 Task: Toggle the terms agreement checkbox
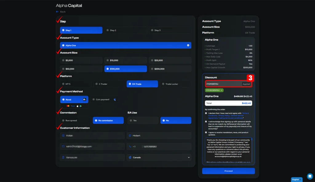206,113
